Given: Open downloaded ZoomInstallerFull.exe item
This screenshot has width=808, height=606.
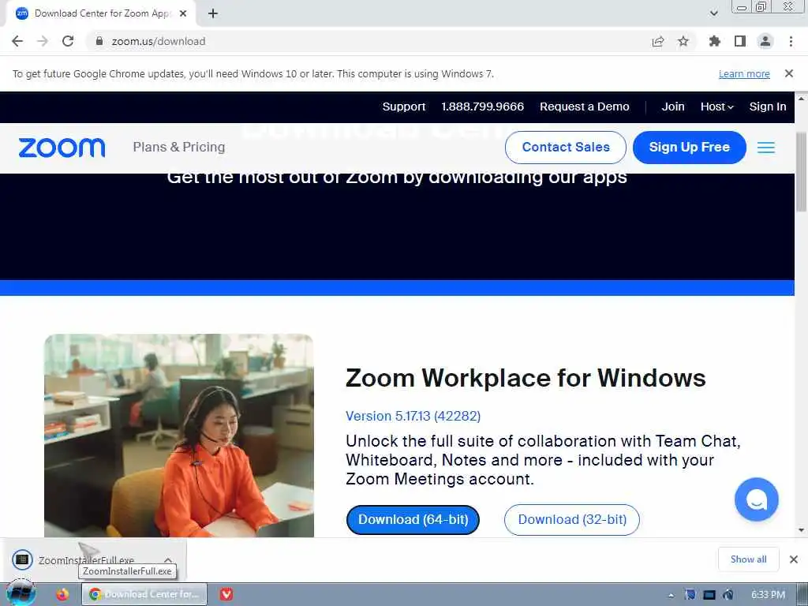Looking at the screenshot, I should click(85, 559).
